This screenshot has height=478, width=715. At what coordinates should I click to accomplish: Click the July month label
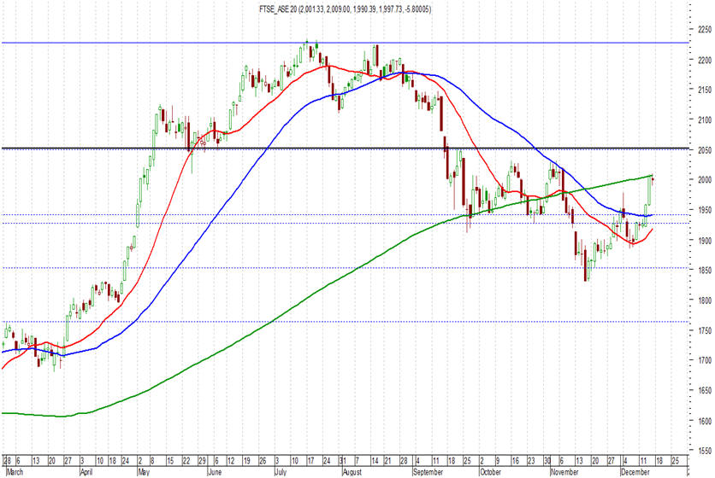281,472
